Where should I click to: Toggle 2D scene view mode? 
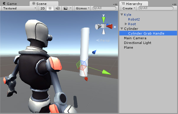click(43, 8)
